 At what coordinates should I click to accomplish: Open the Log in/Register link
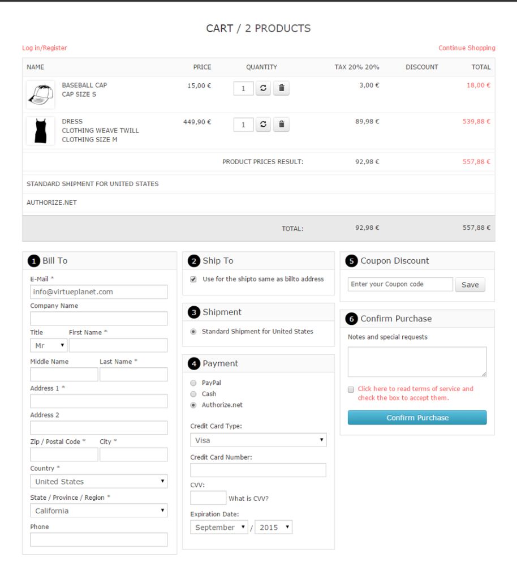coord(45,48)
